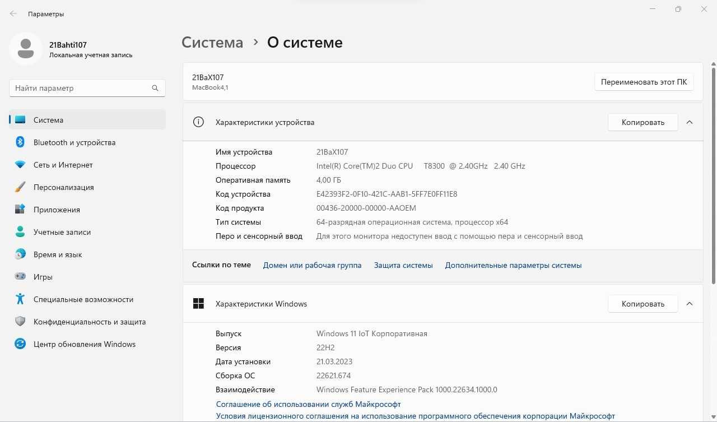Select Приложения in sidebar
This screenshot has width=717, height=422.
coord(87,210)
